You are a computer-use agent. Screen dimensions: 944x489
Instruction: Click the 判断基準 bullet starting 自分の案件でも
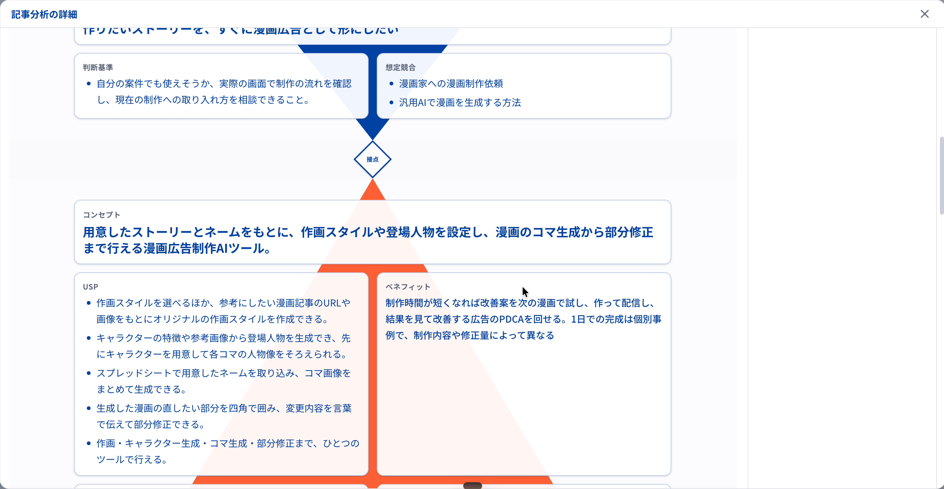[224, 91]
